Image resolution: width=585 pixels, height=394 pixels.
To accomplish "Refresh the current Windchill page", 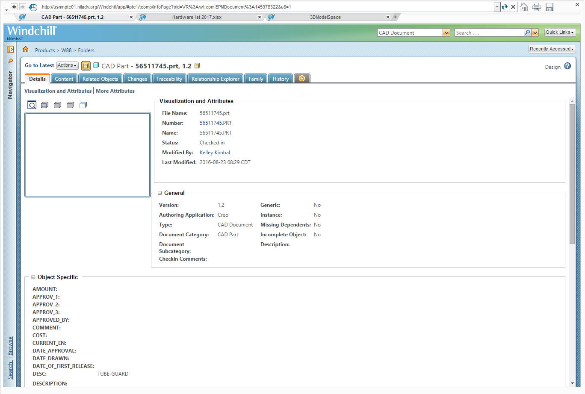I will coord(505,7).
